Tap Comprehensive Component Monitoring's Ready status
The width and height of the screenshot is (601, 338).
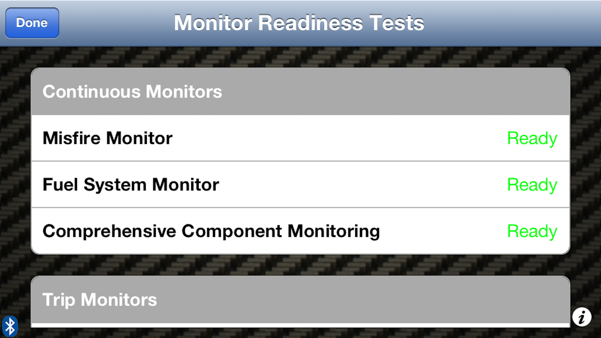(x=532, y=231)
